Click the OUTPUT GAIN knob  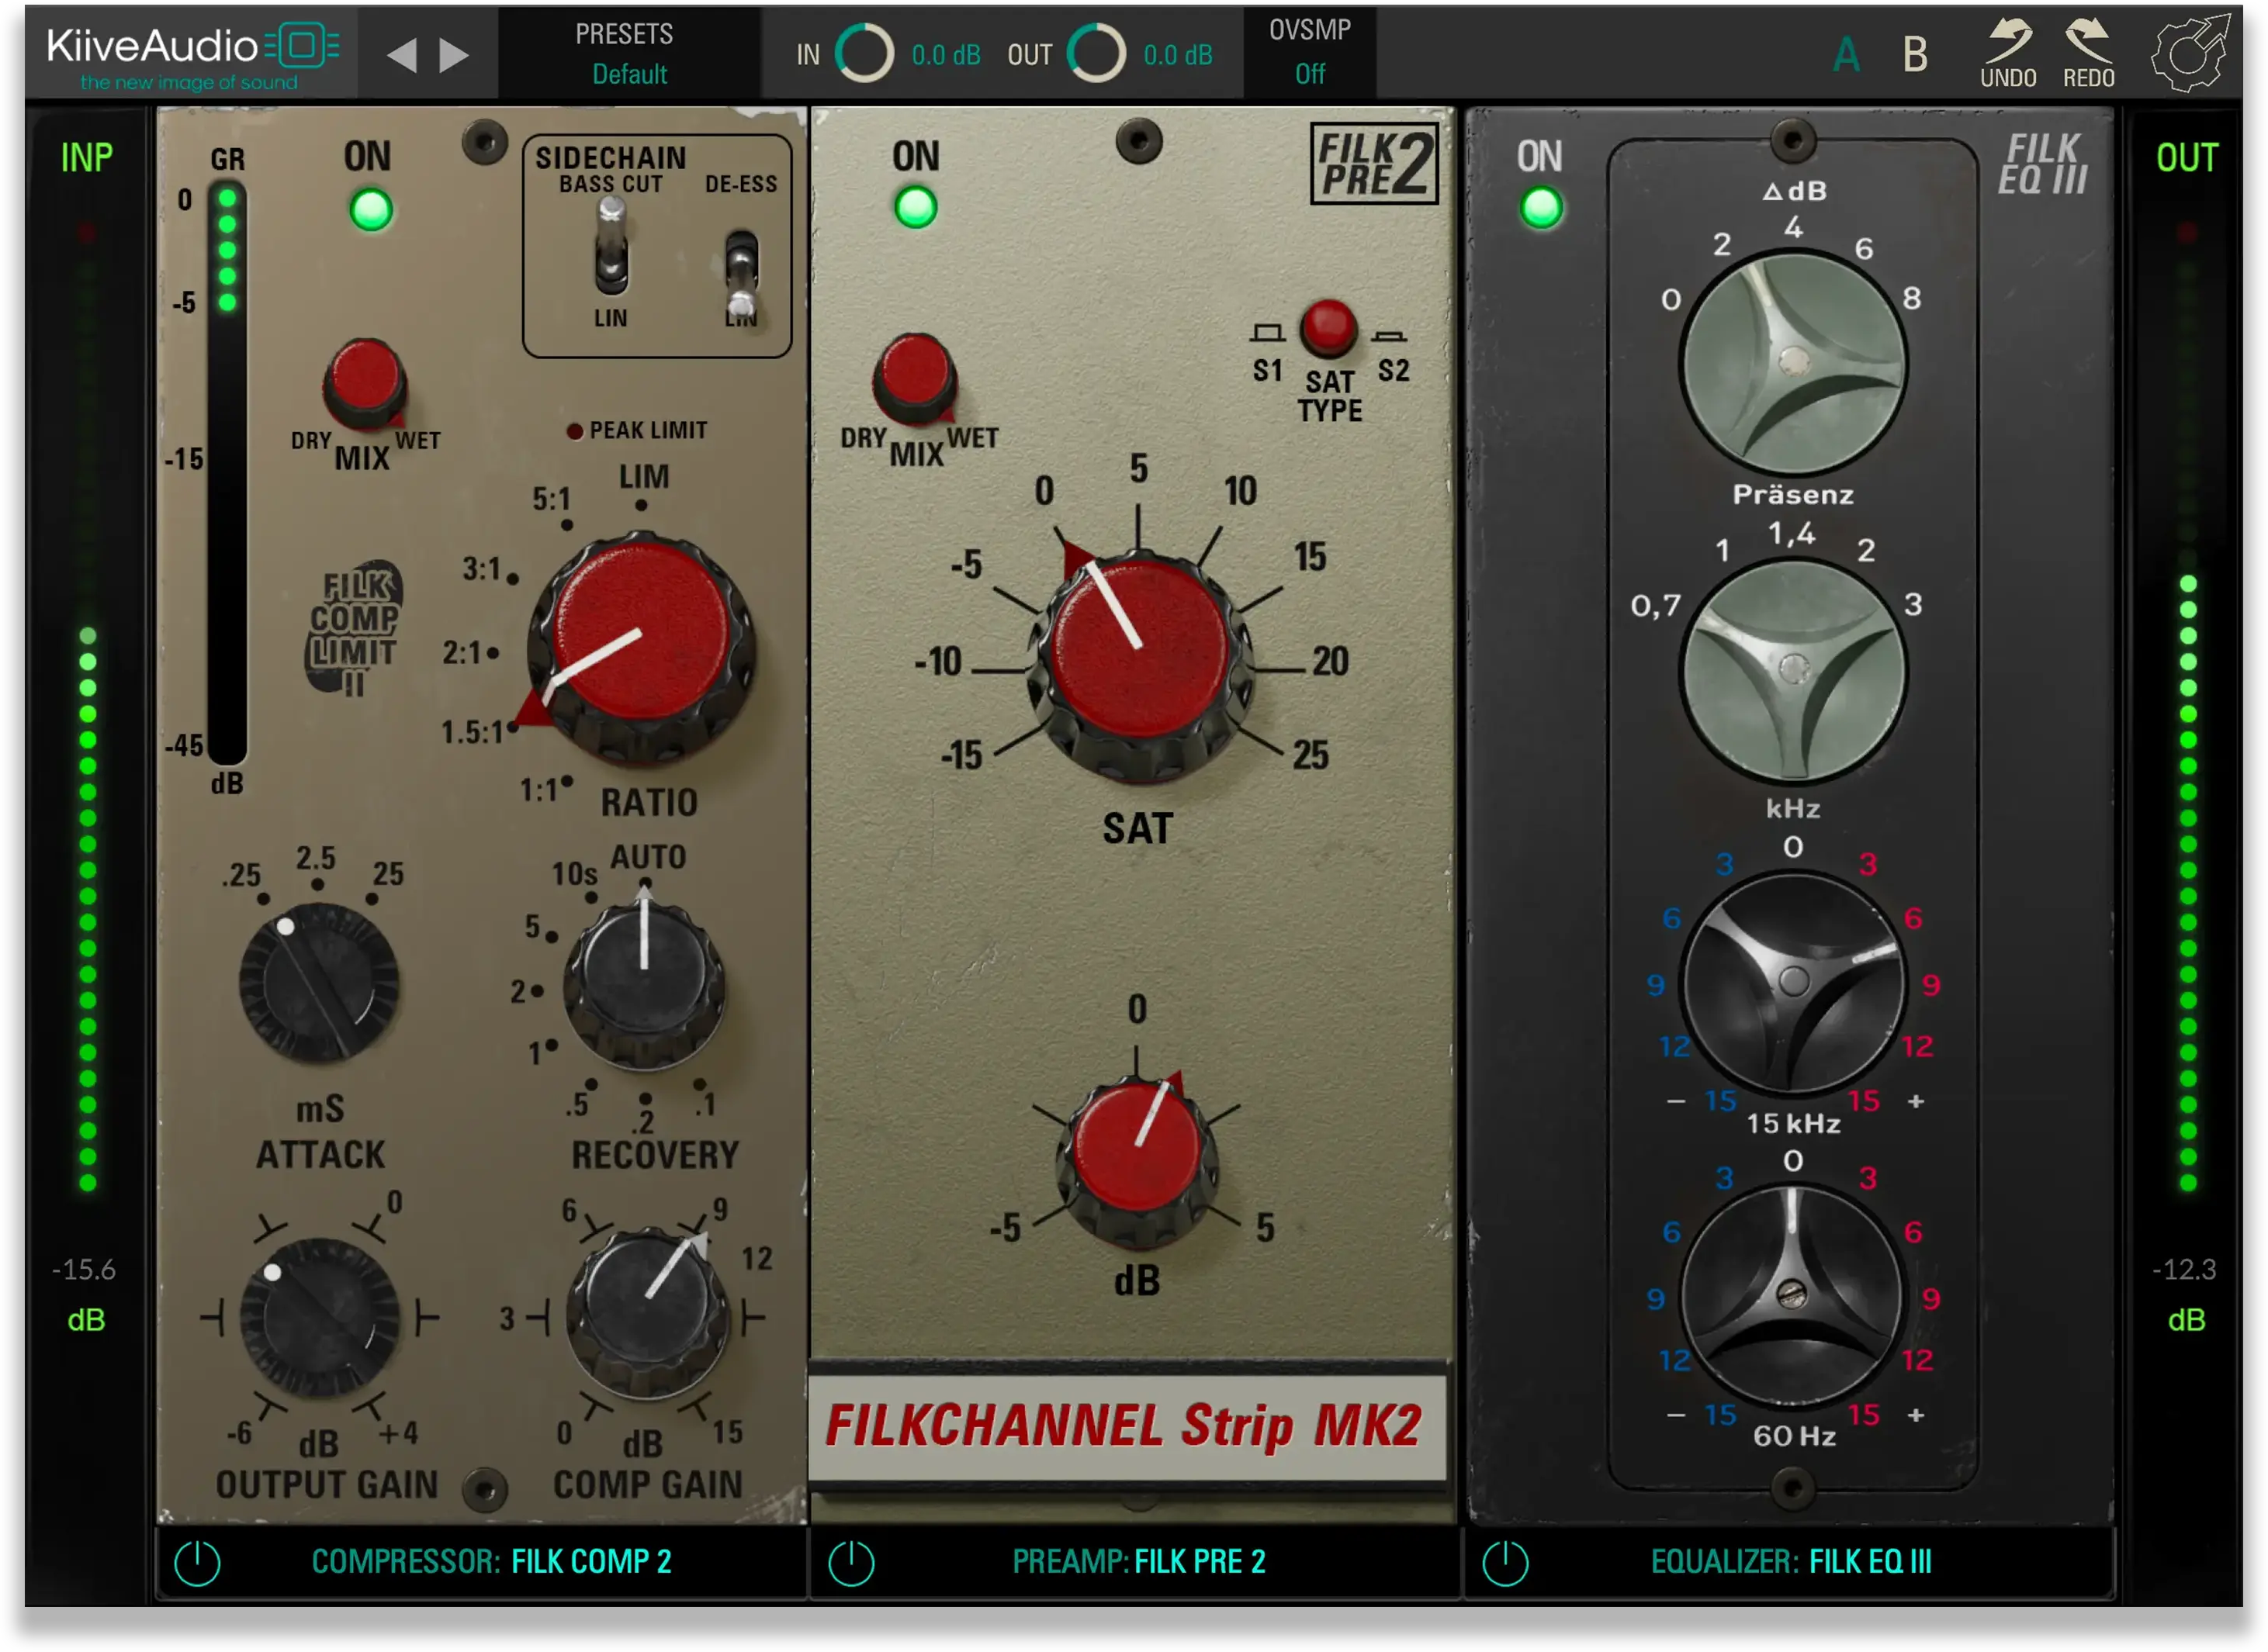(x=319, y=1318)
